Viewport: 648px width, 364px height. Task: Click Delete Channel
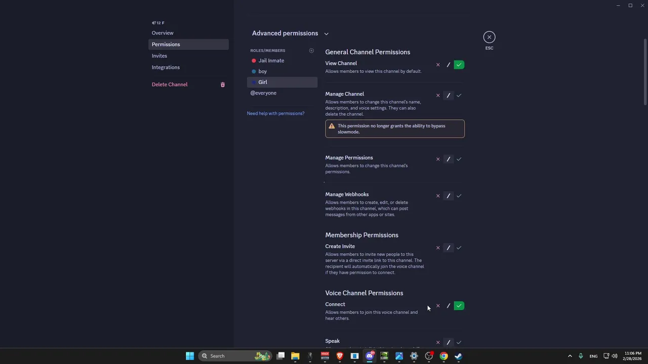[x=188, y=84]
